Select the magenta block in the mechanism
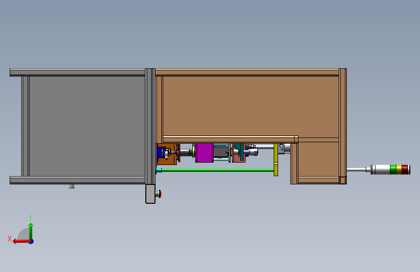The image size is (420, 272). coord(204,153)
